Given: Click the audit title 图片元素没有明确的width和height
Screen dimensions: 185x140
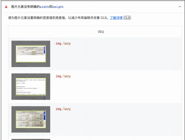Looking at the screenshot, I should [x=37, y=7].
